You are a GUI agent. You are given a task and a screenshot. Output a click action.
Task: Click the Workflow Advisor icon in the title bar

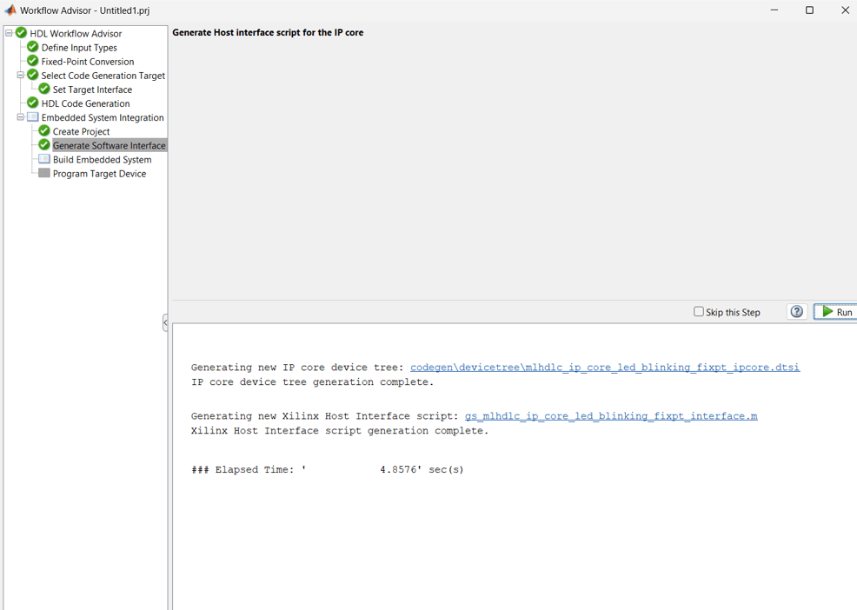pyautogui.click(x=9, y=10)
